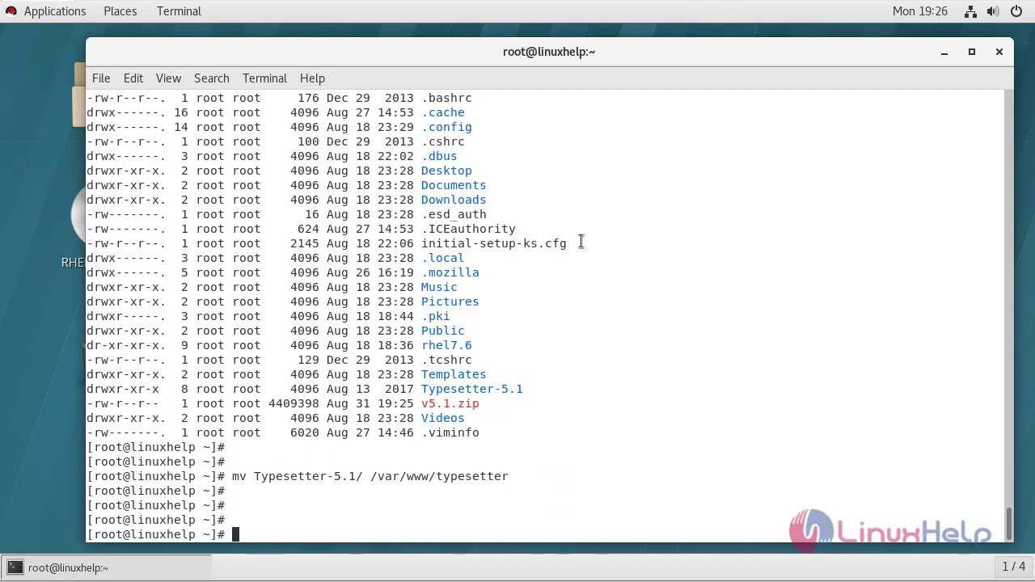Open the View menu
1035x582 pixels.
click(168, 78)
